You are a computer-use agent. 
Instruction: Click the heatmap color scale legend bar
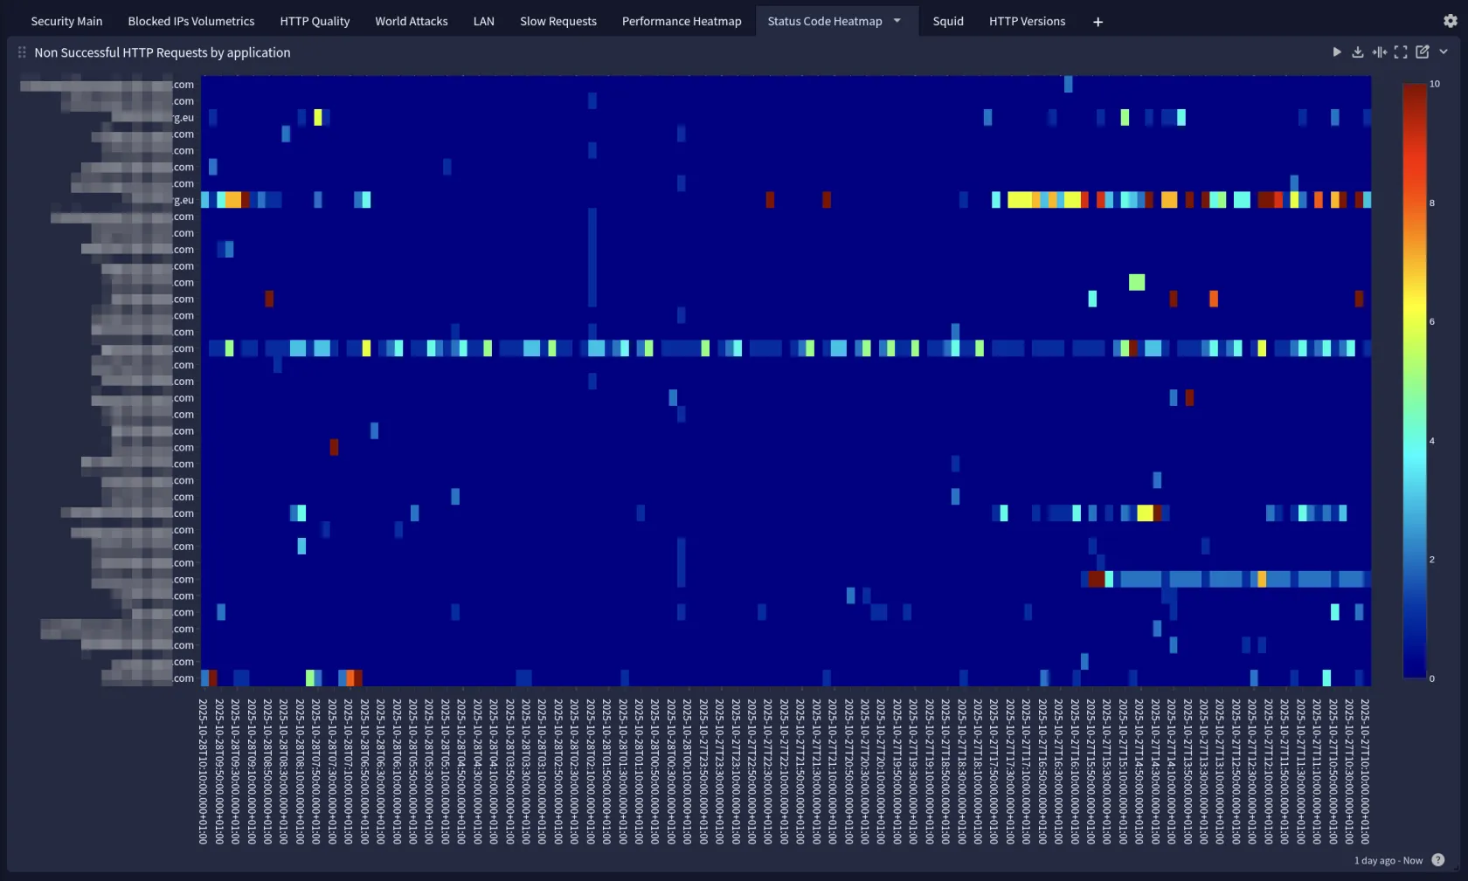[x=1414, y=381]
